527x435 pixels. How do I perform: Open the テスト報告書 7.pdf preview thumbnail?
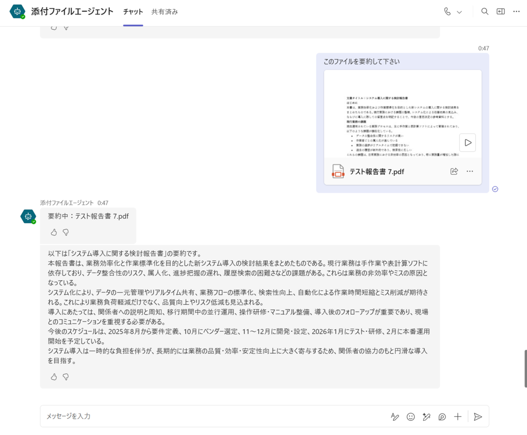(x=403, y=113)
